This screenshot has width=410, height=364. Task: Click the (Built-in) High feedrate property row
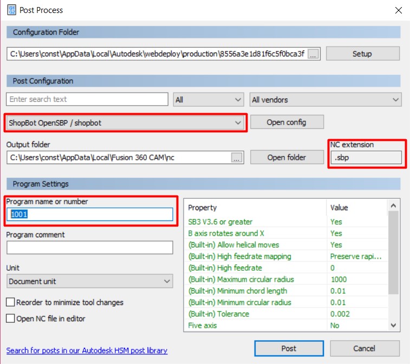point(287,268)
